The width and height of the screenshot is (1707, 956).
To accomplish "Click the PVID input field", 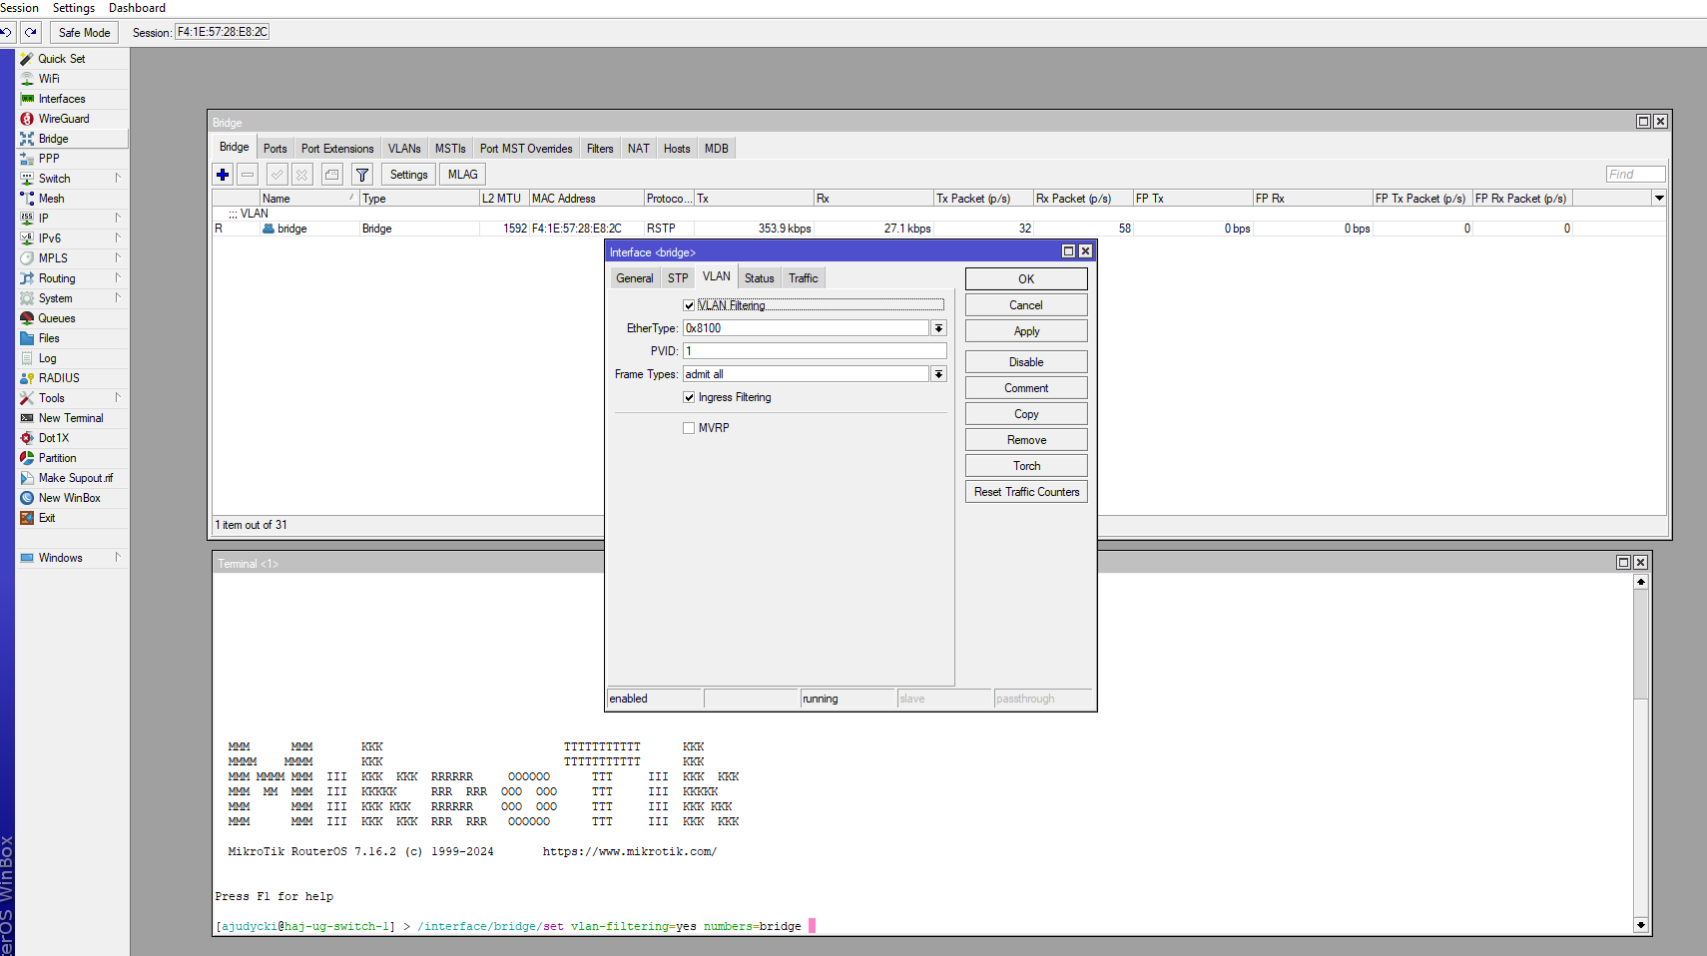I will pyautogui.click(x=815, y=351).
